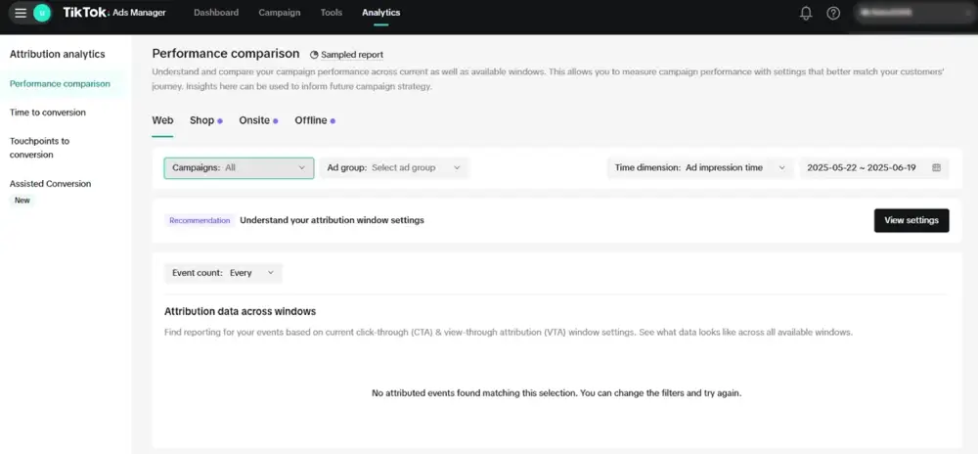Viewport: 978px width, 454px height.
Task: Select Performance comparison in the sidebar
Action: point(60,83)
